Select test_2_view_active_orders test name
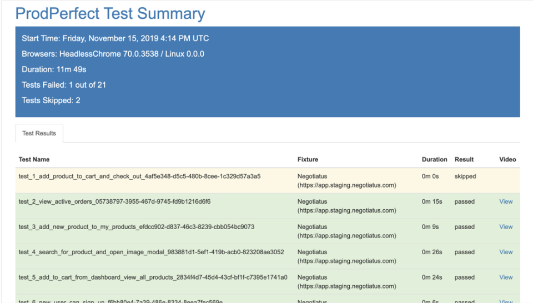Viewport: 533px width, 303px height. (x=114, y=201)
